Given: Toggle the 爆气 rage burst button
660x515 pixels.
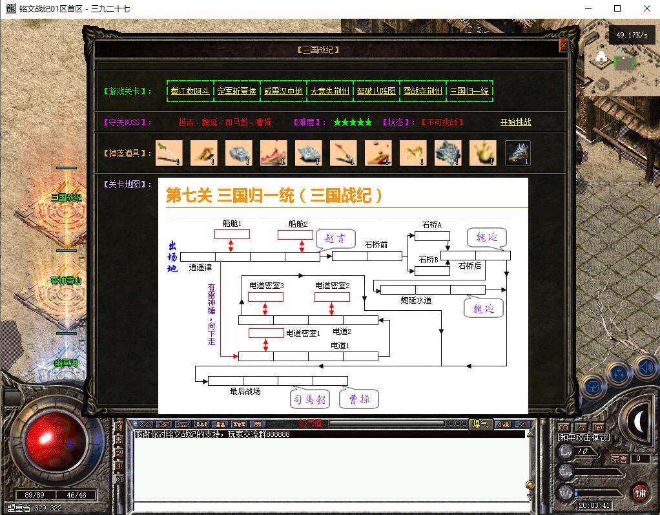Looking at the screenshot, I should click(480, 424).
